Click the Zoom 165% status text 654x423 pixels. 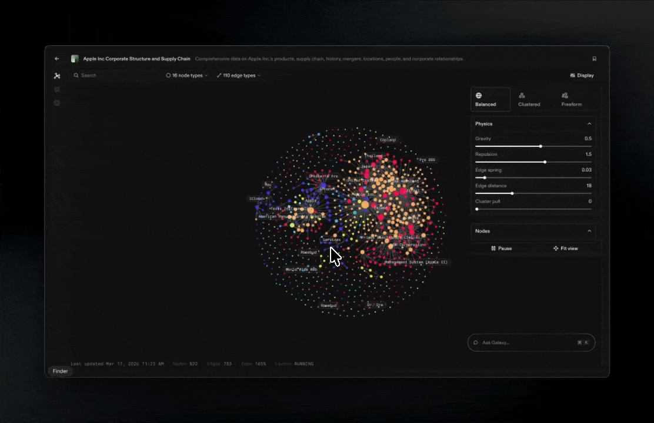pyautogui.click(x=253, y=364)
